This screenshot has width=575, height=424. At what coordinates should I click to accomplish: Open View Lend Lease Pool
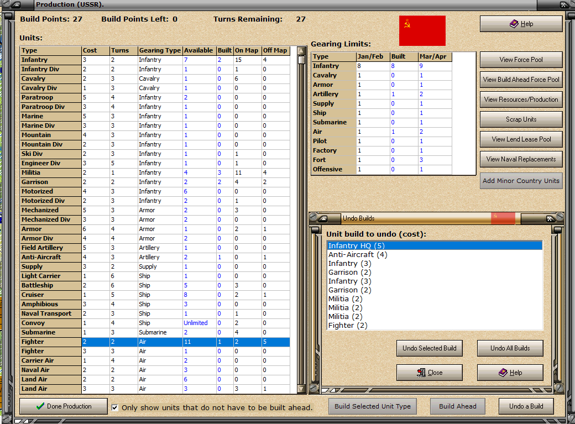point(521,139)
